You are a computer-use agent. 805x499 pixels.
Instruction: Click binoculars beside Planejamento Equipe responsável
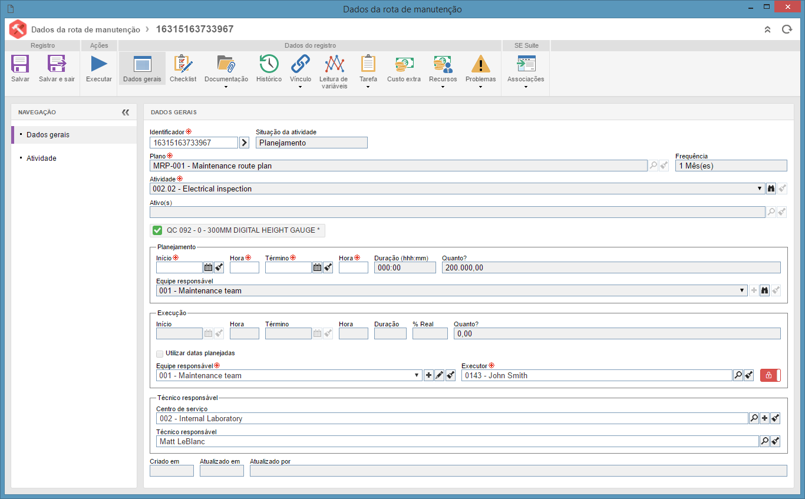(765, 290)
